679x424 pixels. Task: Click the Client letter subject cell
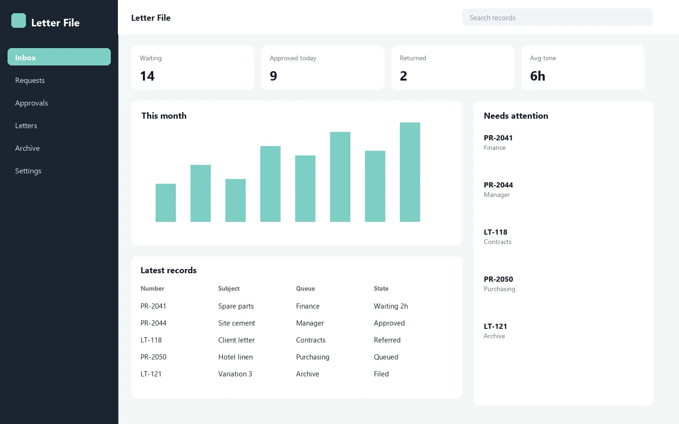click(x=236, y=340)
